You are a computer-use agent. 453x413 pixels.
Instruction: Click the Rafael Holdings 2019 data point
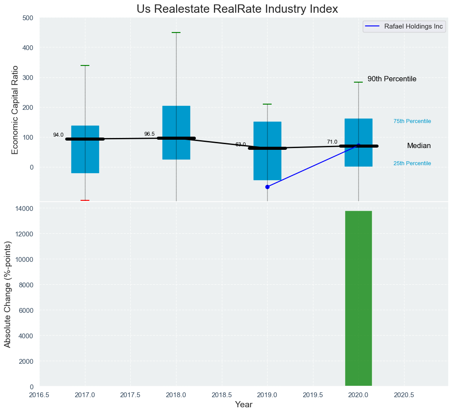(x=267, y=187)
